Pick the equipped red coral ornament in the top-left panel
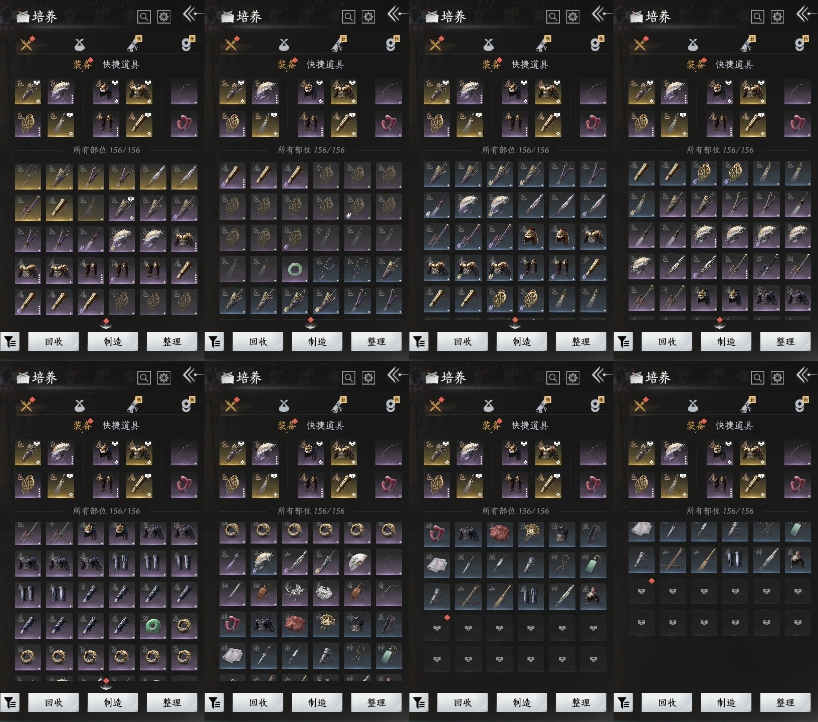This screenshot has height=722, width=818. pos(184,124)
